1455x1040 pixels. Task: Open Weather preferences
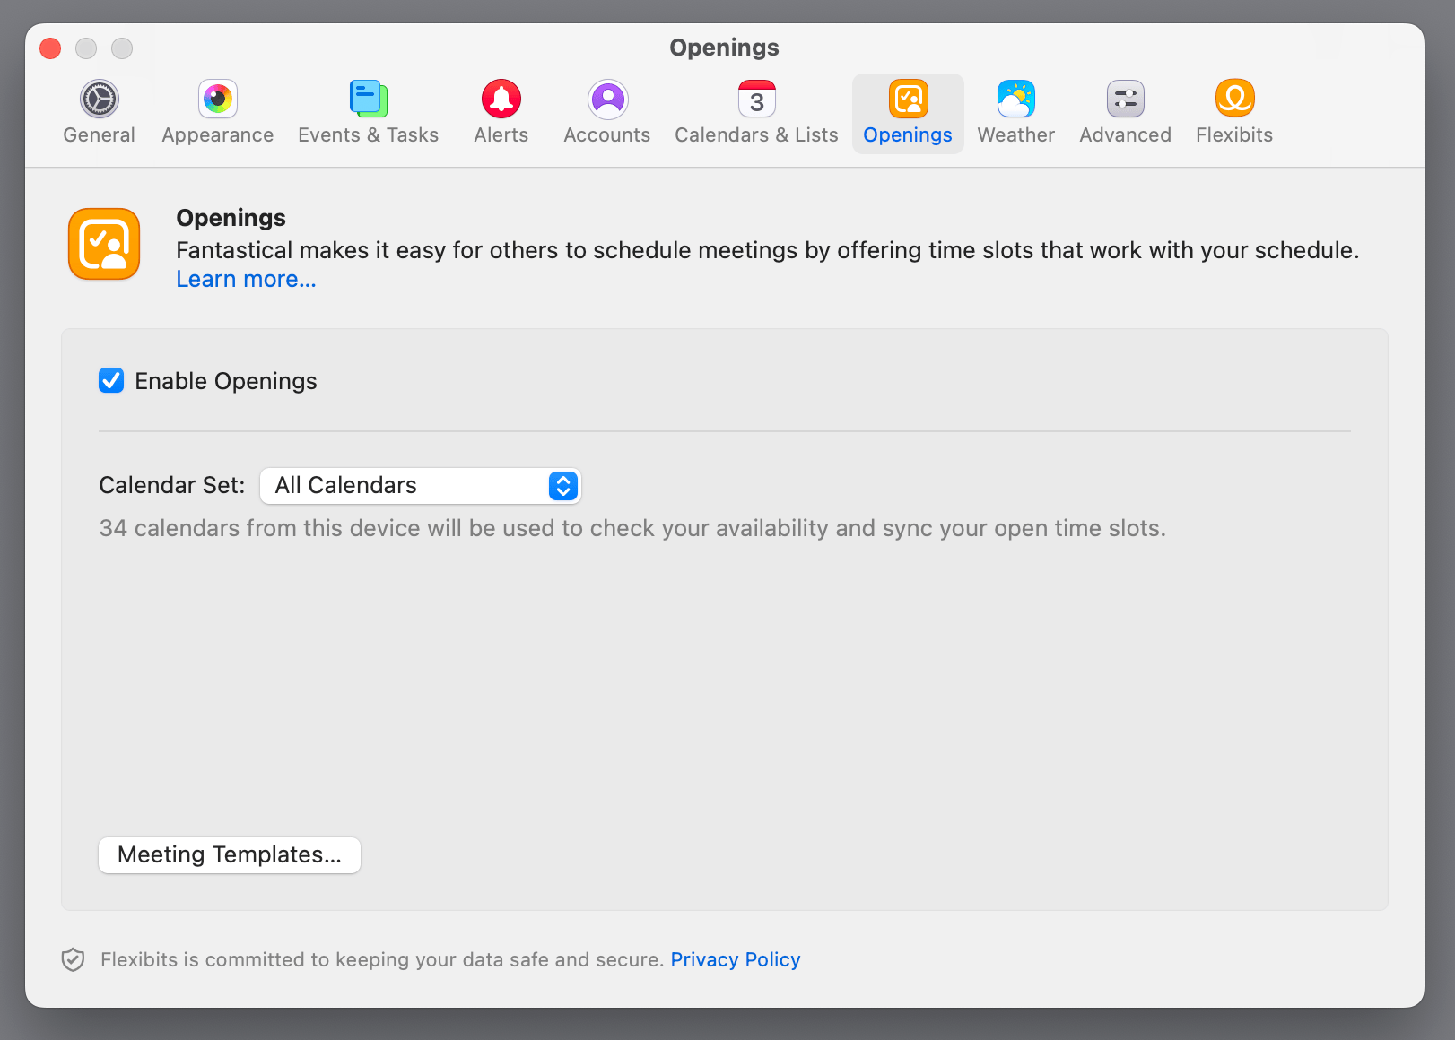(1016, 114)
